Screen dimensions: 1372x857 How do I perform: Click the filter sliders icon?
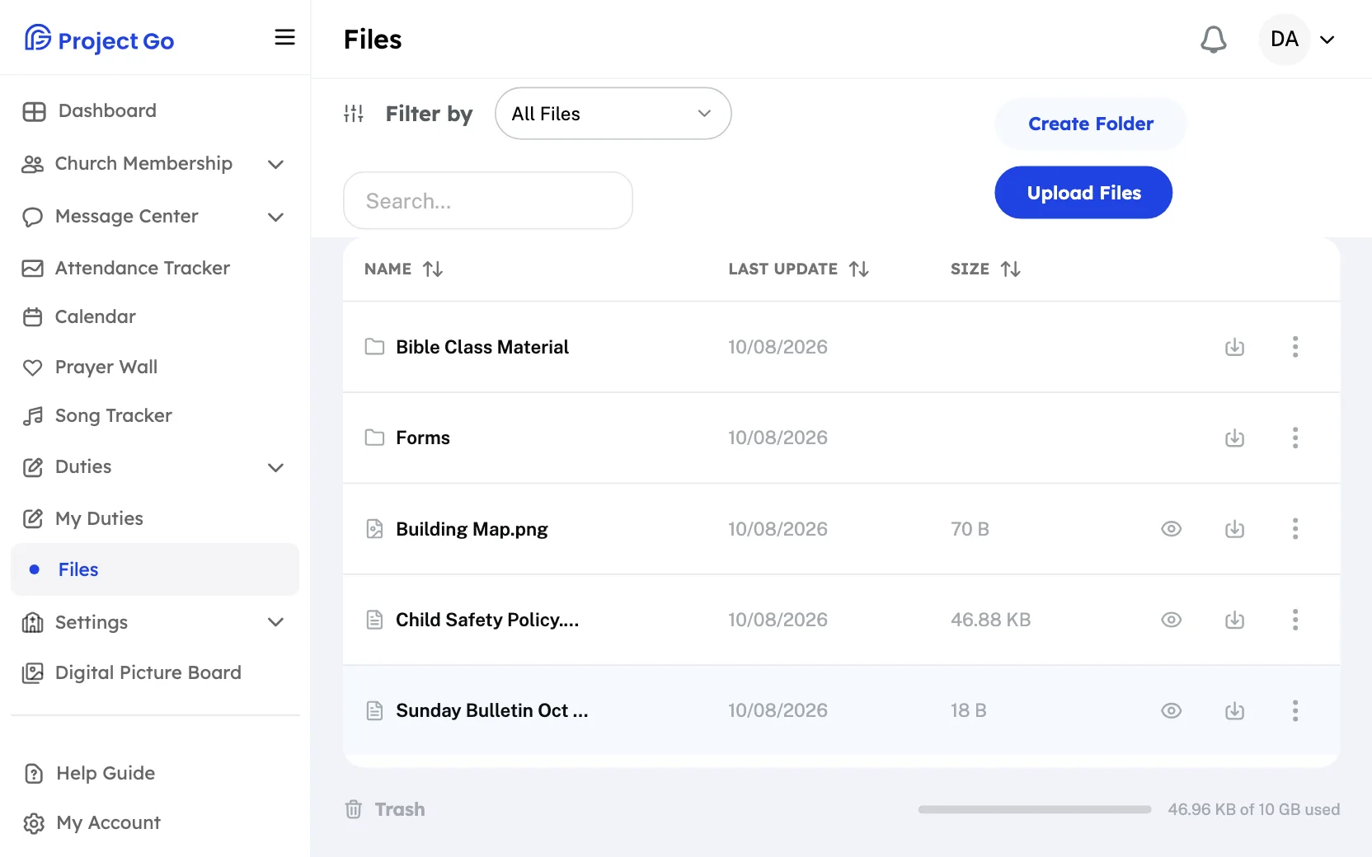354,114
